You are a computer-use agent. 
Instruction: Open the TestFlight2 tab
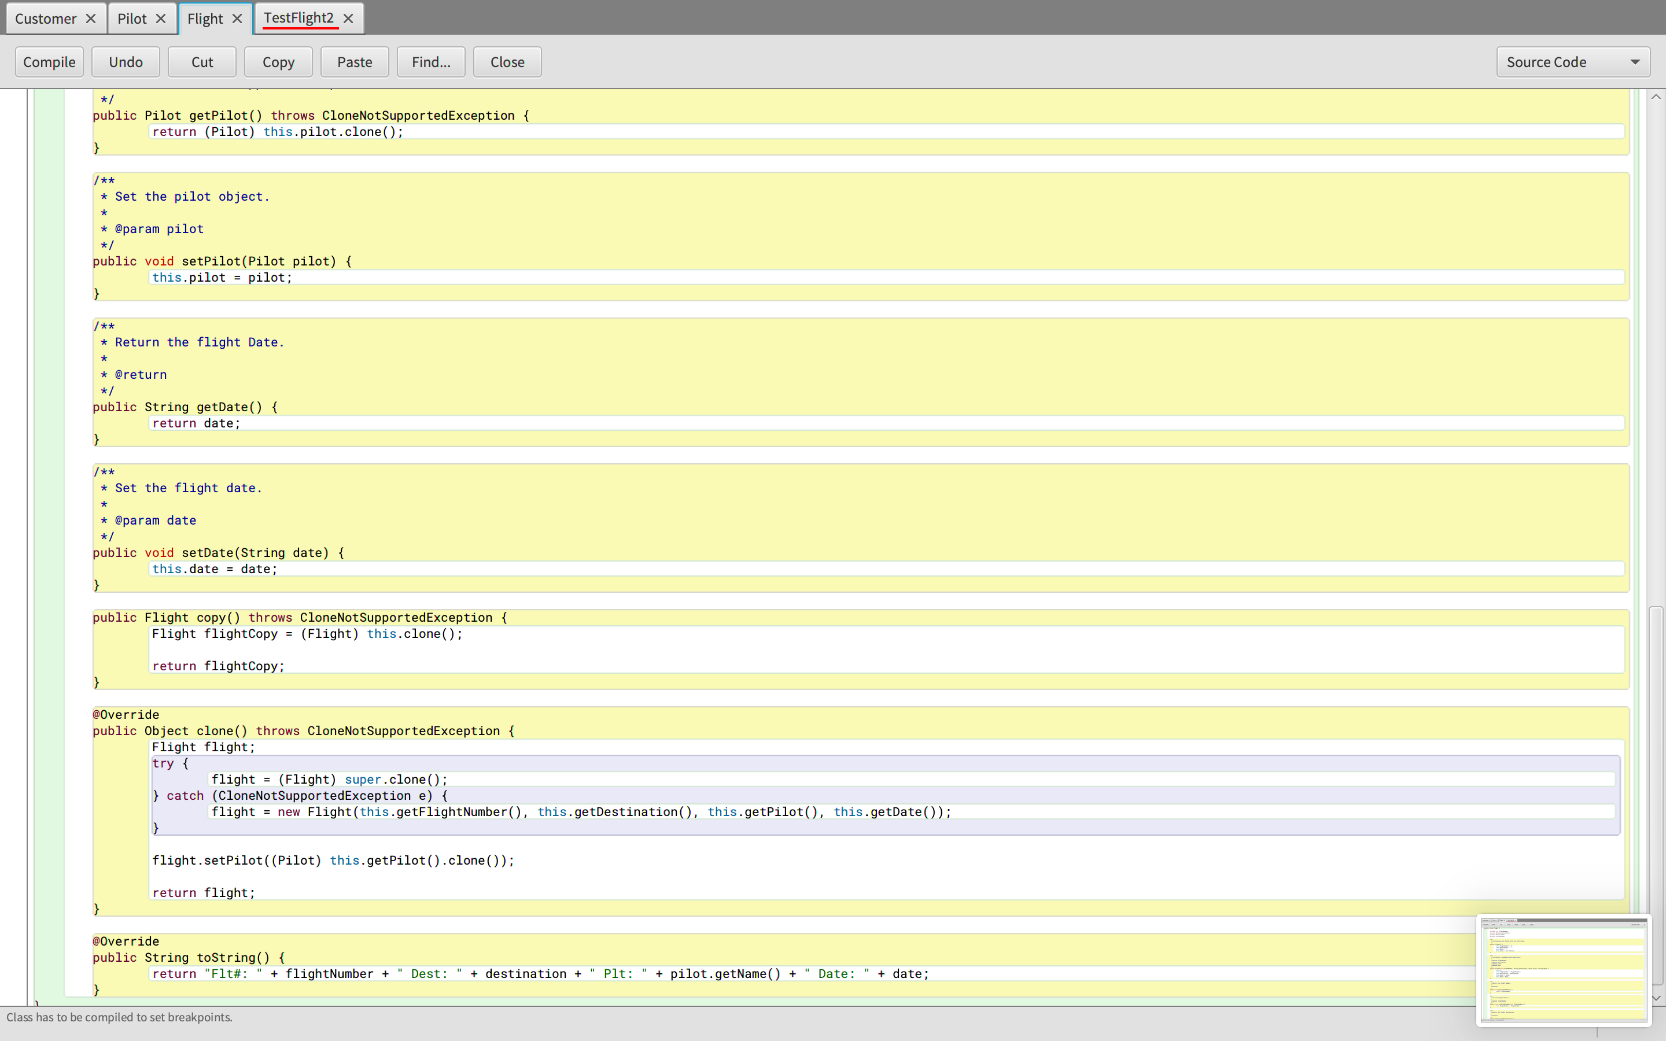[x=298, y=19]
